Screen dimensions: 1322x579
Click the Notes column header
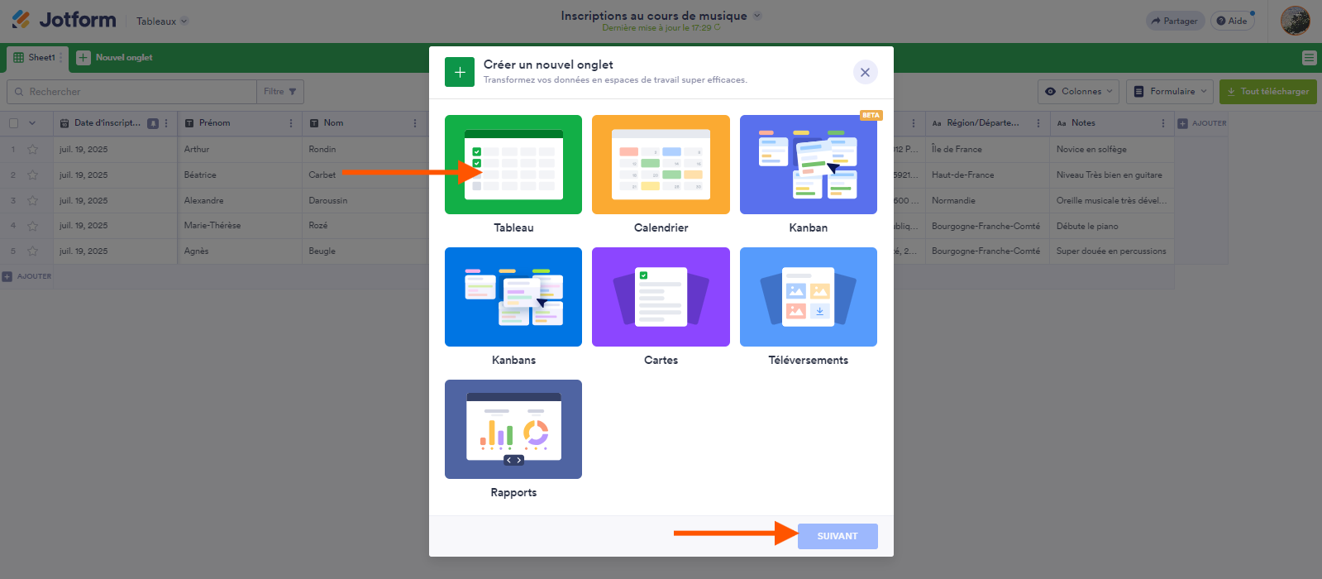point(1112,123)
